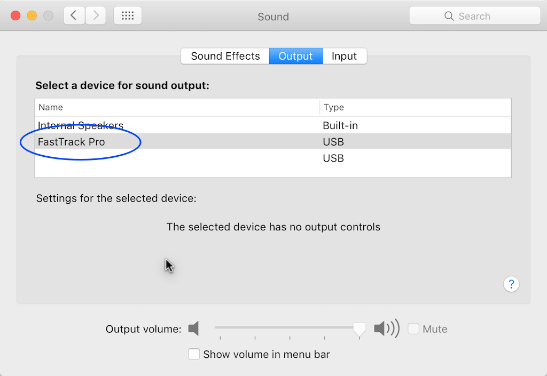Select the FastTrack Pro output device
Image resolution: width=547 pixels, height=376 pixels.
pyautogui.click(x=273, y=141)
